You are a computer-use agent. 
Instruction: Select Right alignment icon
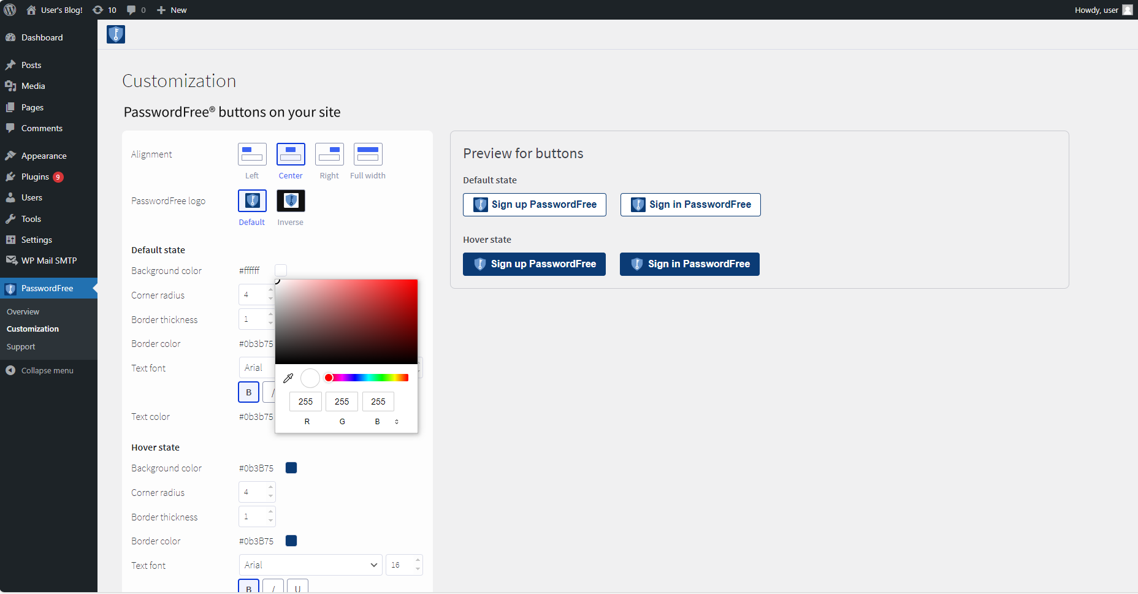coord(329,154)
